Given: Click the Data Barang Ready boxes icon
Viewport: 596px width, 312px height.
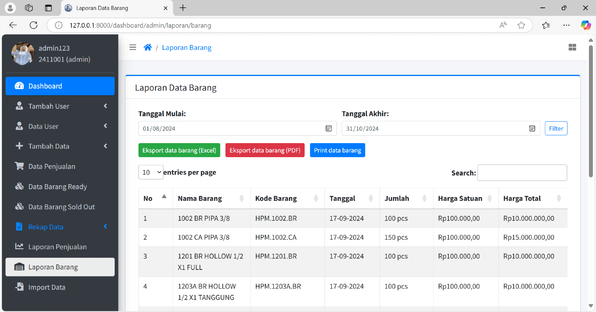Looking at the screenshot, I should pyautogui.click(x=19, y=186).
